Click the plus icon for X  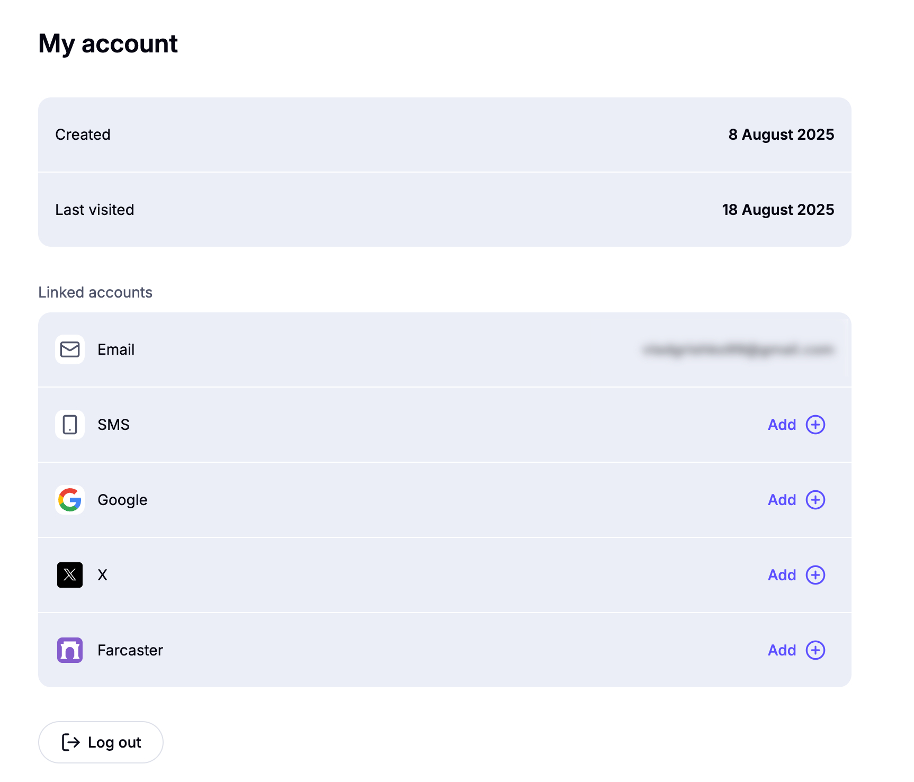[815, 575]
